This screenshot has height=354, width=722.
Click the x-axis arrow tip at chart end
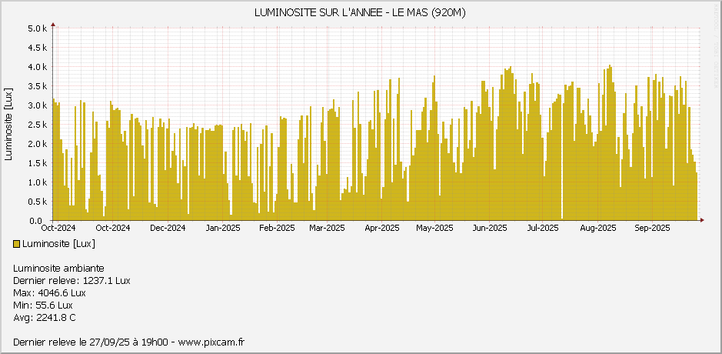(x=702, y=221)
